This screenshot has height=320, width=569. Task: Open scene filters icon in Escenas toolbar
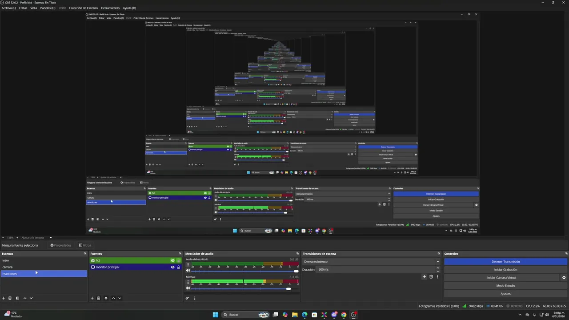pos(17,298)
